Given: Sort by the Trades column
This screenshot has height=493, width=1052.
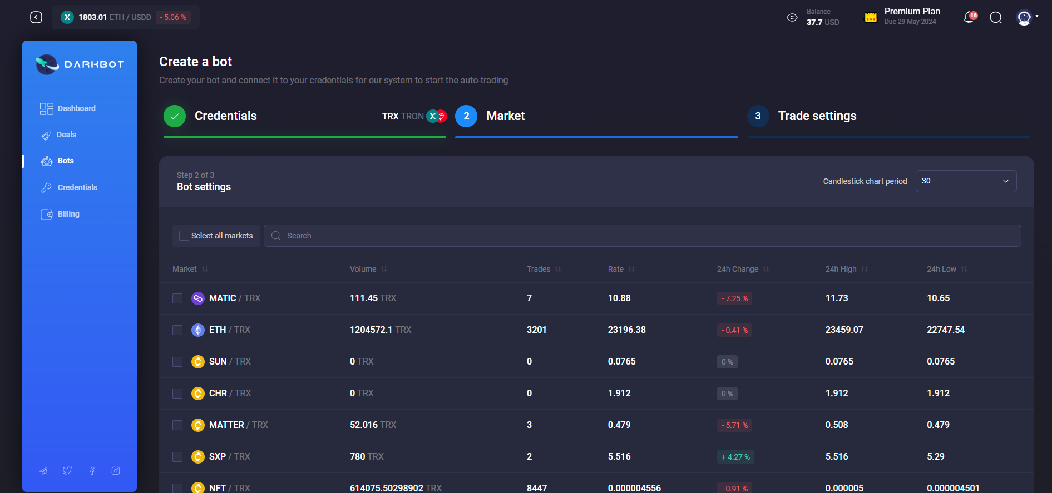Looking at the screenshot, I should click(x=544, y=269).
